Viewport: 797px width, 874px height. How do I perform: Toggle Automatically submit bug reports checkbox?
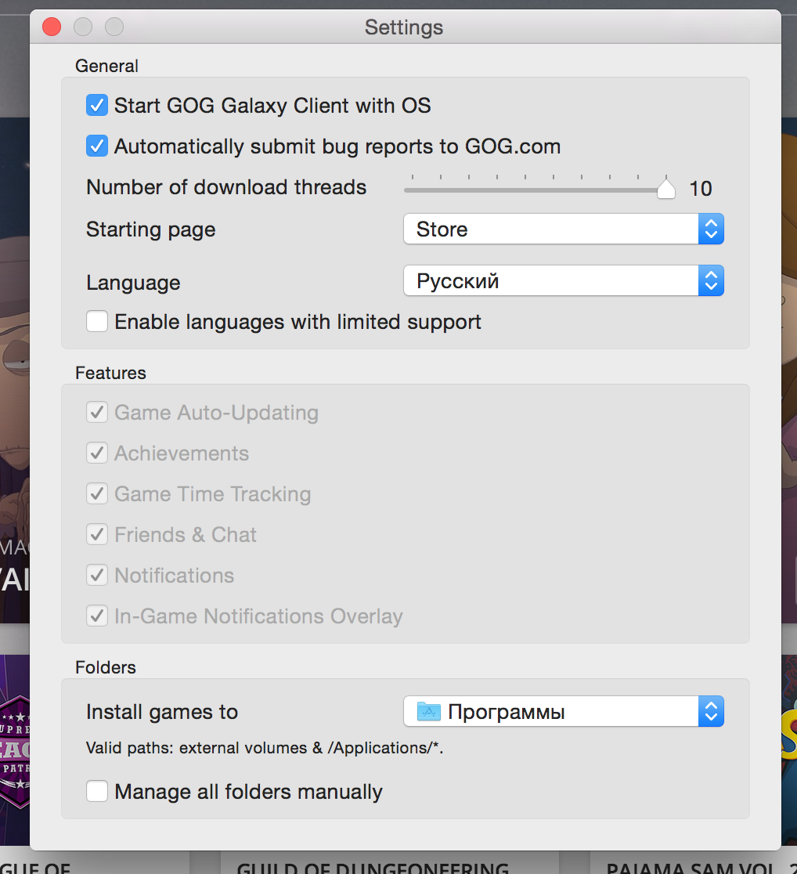tap(97, 146)
